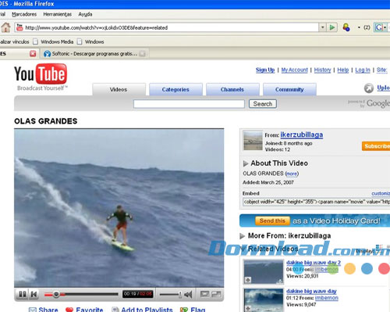Screen dimensions: 390x312
Task: Open the Herramientas menu
Action: point(58,14)
